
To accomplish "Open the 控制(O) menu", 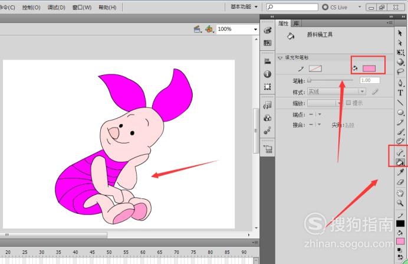I will (31, 7).
